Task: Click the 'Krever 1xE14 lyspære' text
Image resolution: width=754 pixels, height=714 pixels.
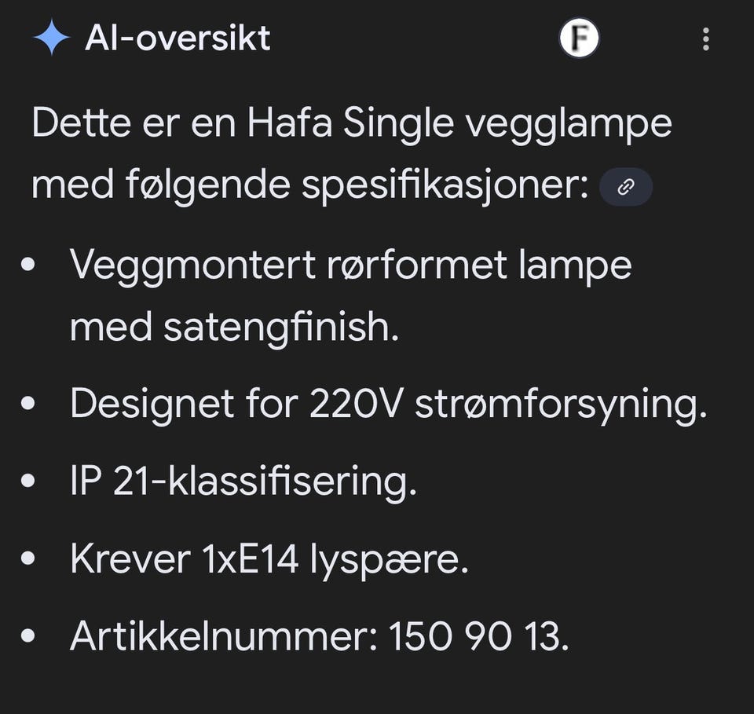Action: coord(269,559)
